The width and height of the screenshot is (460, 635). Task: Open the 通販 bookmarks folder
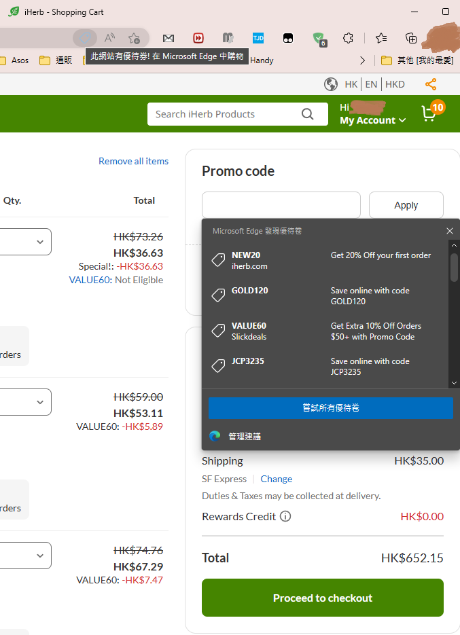[56, 60]
